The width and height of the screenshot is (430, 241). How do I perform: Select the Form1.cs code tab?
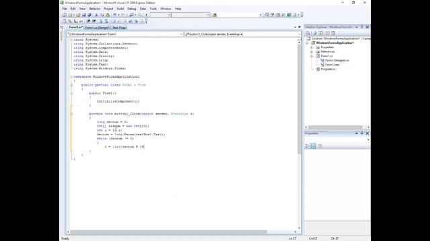[x=75, y=27]
